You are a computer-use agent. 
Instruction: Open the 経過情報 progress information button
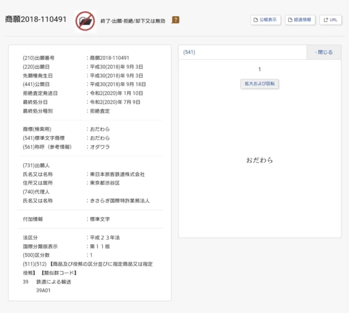300,20
